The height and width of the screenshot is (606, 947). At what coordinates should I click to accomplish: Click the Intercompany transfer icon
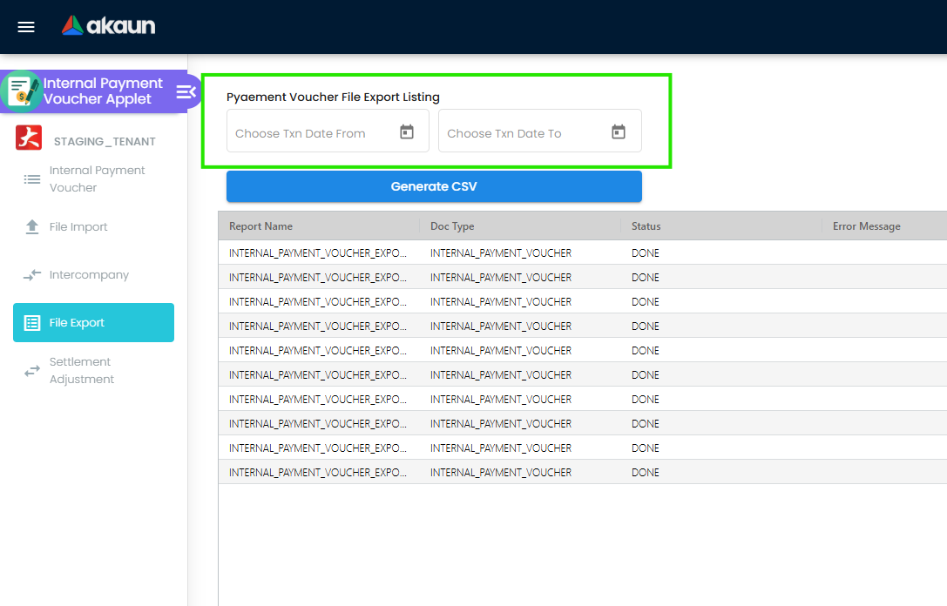pos(31,274)
